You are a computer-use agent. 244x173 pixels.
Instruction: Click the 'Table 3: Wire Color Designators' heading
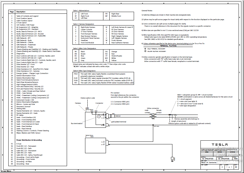(84, 48)
